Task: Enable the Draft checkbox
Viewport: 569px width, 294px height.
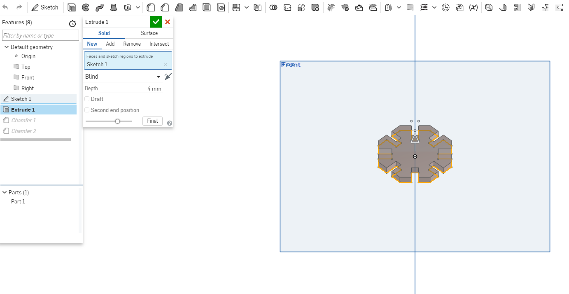Action: [x=87, y=99]
